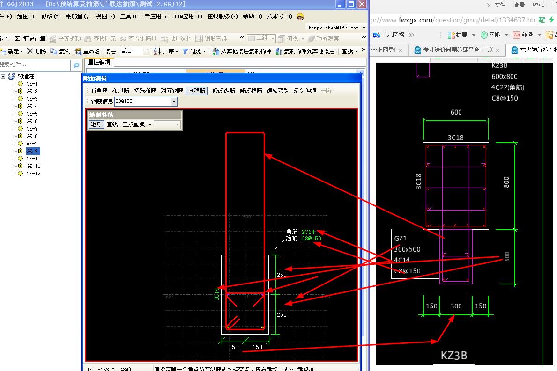
Task: Click the 查找图元 binoculars icon
Action: click(88, 39)
